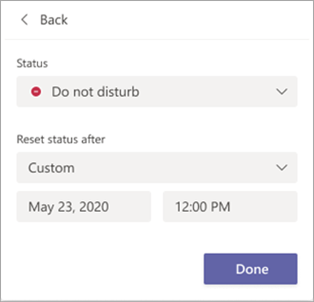Edit the May 23, 2020 date field
Screen dimensions: 314x302
(x=84, y=207)
